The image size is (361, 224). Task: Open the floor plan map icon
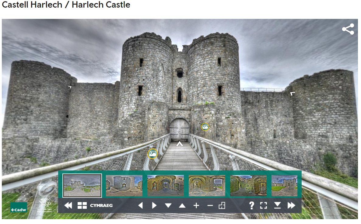pos(222,205)
